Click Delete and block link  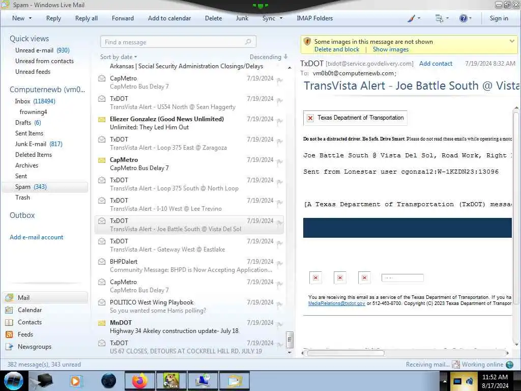[337, 49]
